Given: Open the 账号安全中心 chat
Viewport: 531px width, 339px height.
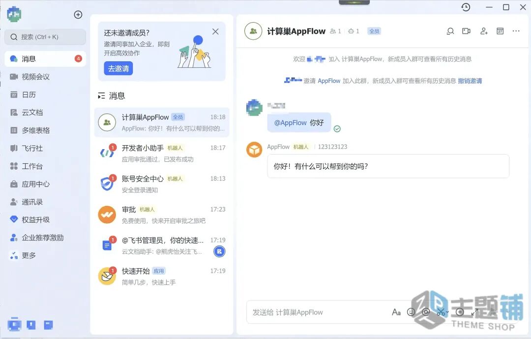Looking at the screenshot, I should point(162,184).
